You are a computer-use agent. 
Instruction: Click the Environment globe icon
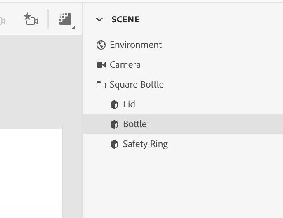click(101, 45)
